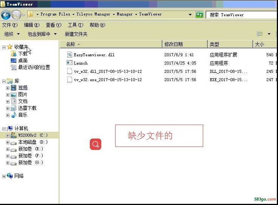Screen dimensions: 278x205
Task: Open the 编辑(E) menu
Action: pyautogui.click(x=32, y=25)
